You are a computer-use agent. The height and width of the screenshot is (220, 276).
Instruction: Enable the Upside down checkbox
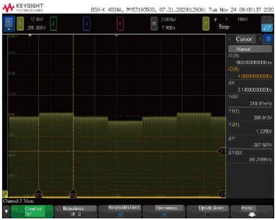[207, 214]
